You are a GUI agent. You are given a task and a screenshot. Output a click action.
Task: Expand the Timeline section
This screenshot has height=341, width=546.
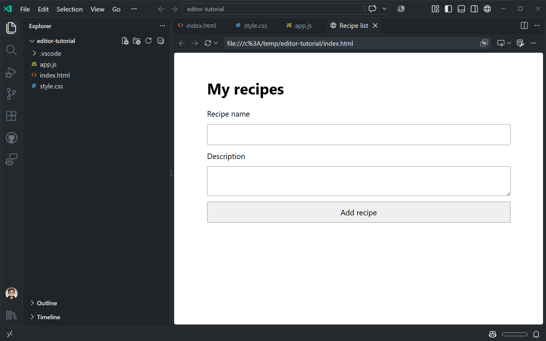click(x=32, y=317)
